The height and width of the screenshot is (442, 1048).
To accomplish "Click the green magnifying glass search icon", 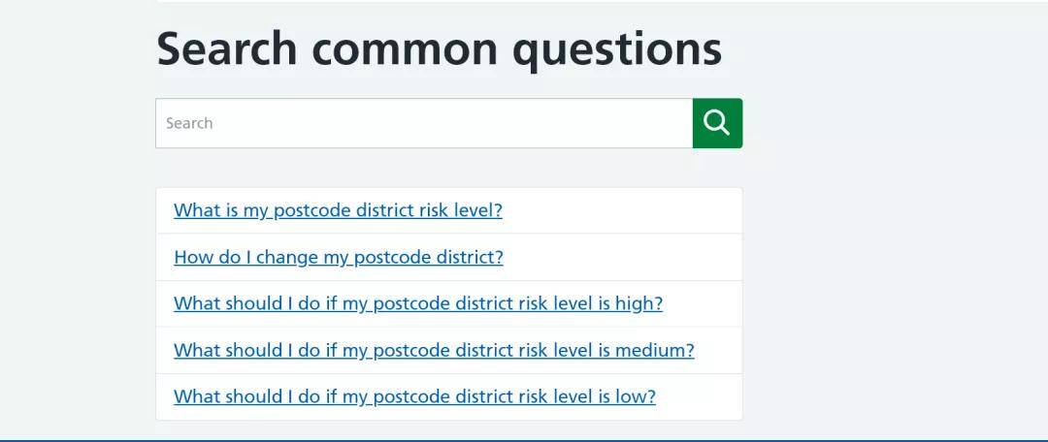I will tap(717, 123).
